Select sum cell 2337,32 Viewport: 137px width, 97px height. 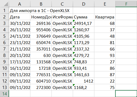pos(83,49)
